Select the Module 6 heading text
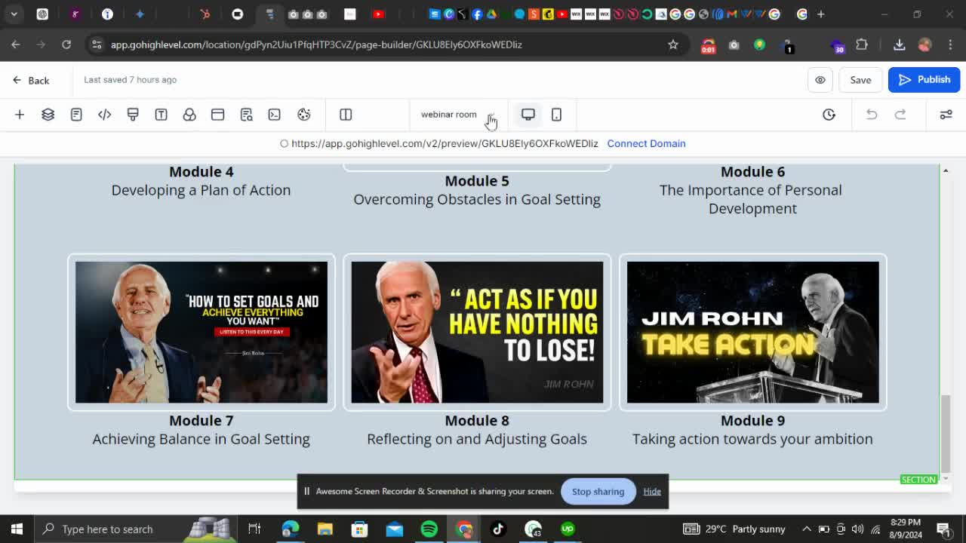Viewport: 966px width, 543px height. point(752,172)
